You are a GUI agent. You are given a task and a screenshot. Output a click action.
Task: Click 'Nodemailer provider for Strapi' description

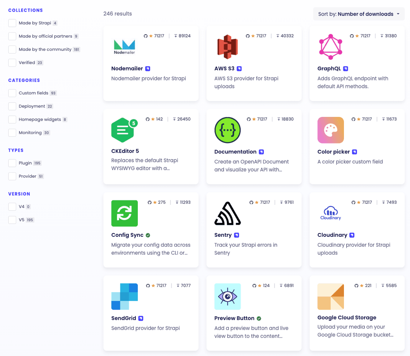click(148, 79)
